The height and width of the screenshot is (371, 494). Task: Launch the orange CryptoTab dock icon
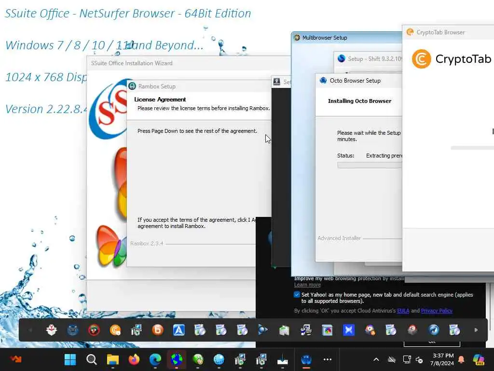(115, 330)
